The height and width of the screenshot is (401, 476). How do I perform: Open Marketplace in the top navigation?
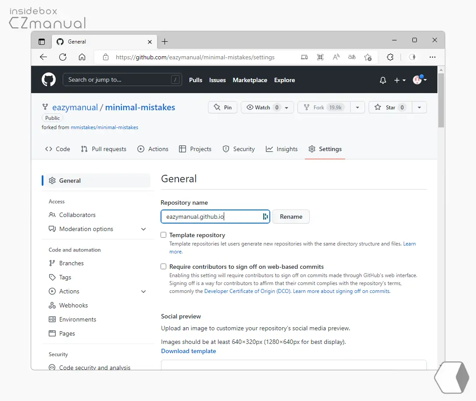pos(250,80)
